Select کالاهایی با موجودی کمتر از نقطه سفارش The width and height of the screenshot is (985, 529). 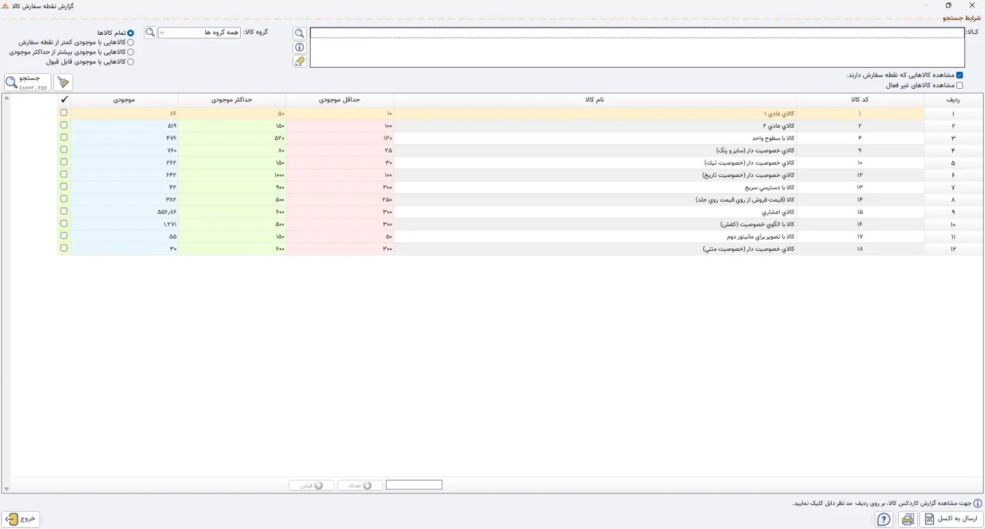130,42
